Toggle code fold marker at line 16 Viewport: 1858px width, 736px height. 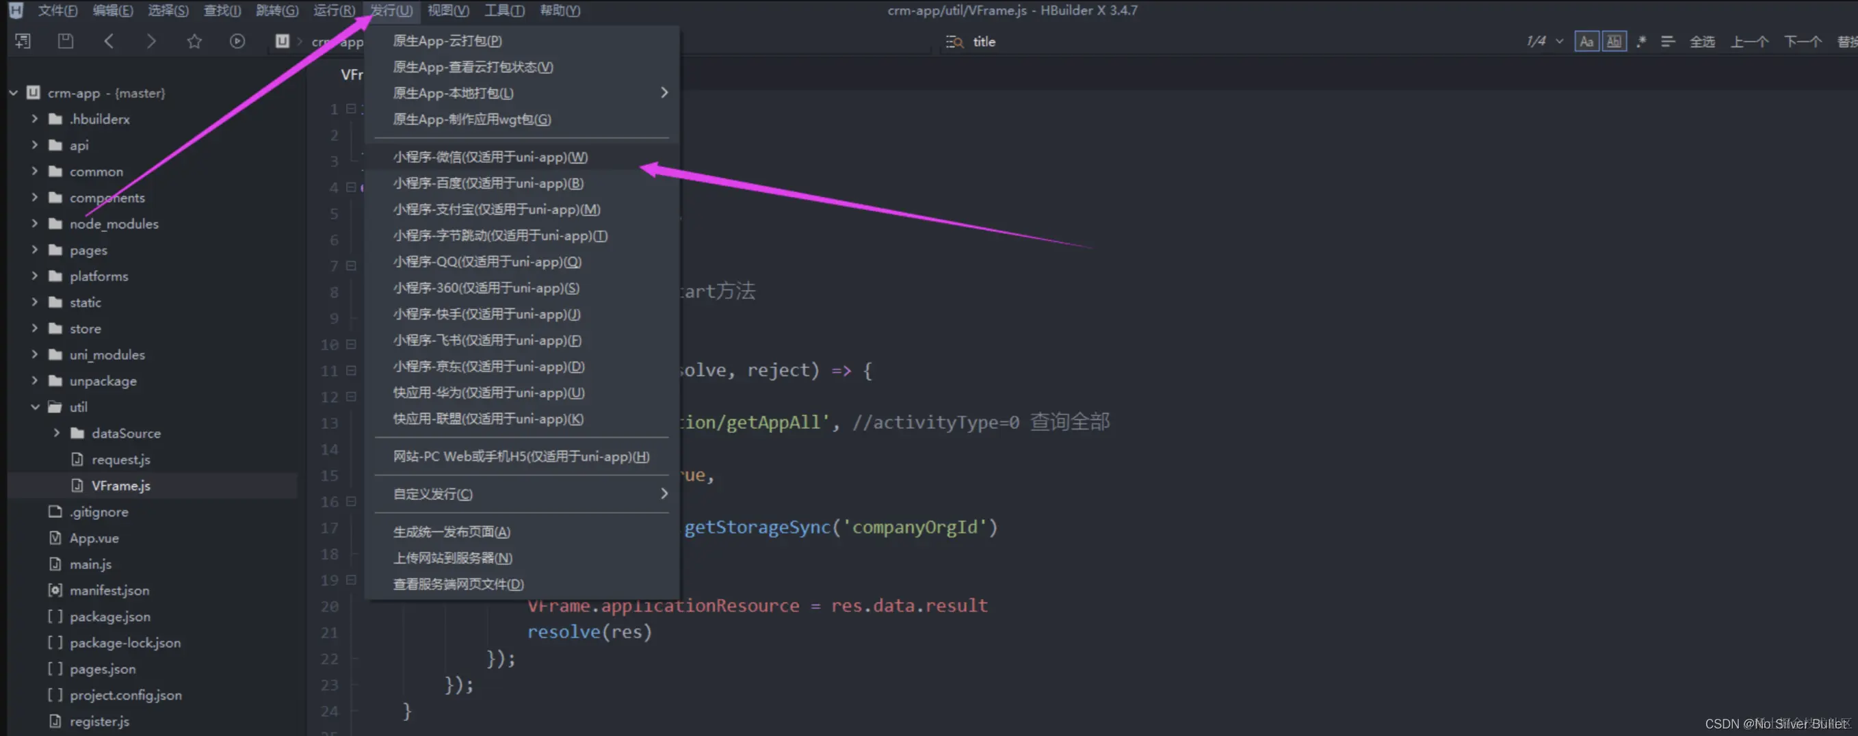click(351, 501)
